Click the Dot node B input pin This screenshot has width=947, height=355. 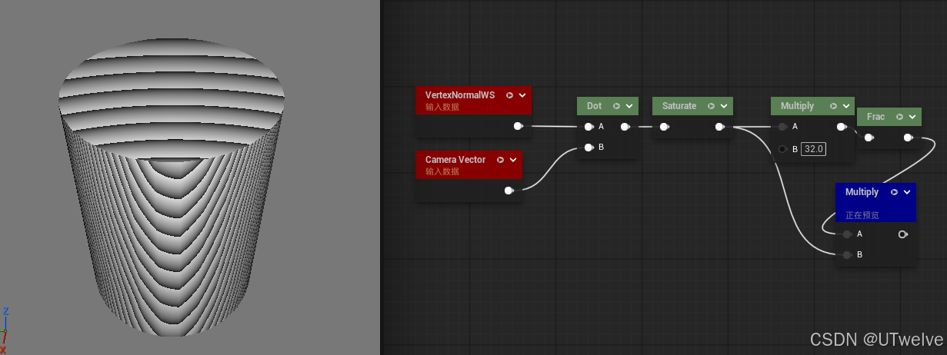[589, 147]
